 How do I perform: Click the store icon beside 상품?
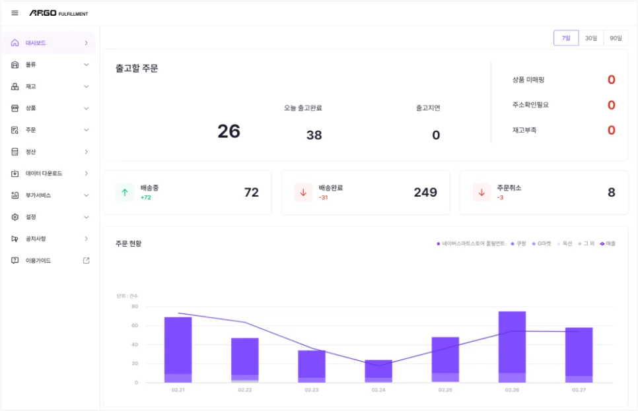pos(15,108)
